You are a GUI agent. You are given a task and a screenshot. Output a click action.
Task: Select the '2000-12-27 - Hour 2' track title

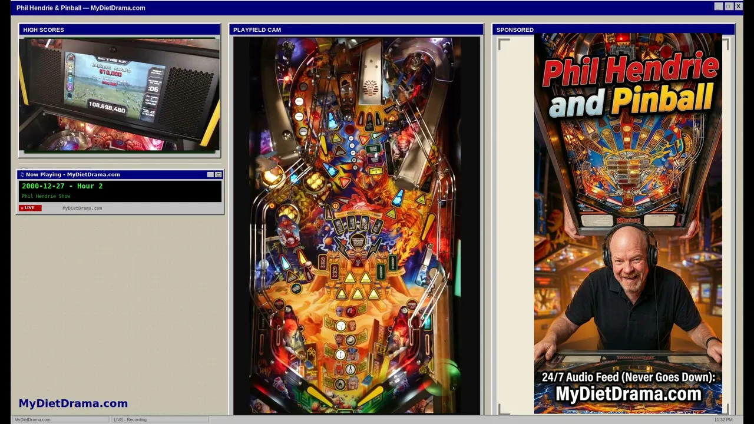pyautogui.click(x=62, y=186)
